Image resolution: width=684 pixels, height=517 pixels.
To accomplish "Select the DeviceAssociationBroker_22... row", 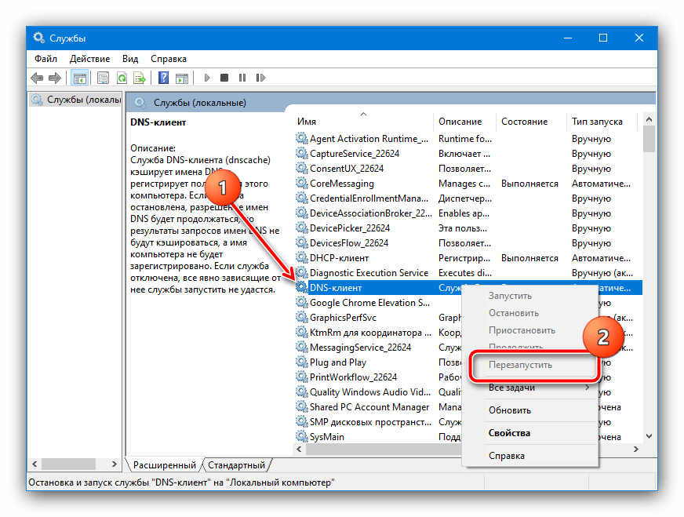I will pyautogui.click(x=468, y=213).
